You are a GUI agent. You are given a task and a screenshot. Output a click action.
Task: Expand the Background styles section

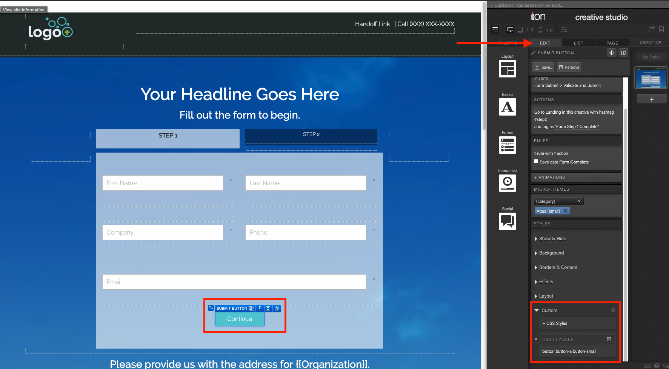549,253
